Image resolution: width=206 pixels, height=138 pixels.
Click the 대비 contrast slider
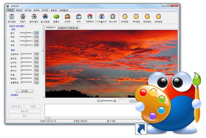[x=26, y=37]
